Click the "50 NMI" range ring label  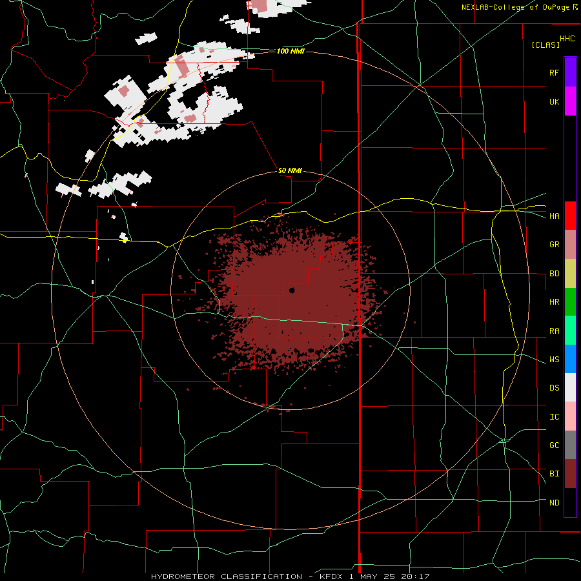pos(290,170)
